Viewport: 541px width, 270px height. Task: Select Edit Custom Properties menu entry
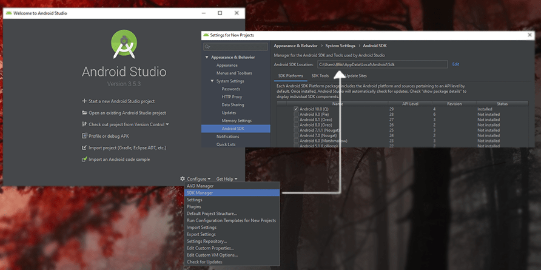point(232,248)
